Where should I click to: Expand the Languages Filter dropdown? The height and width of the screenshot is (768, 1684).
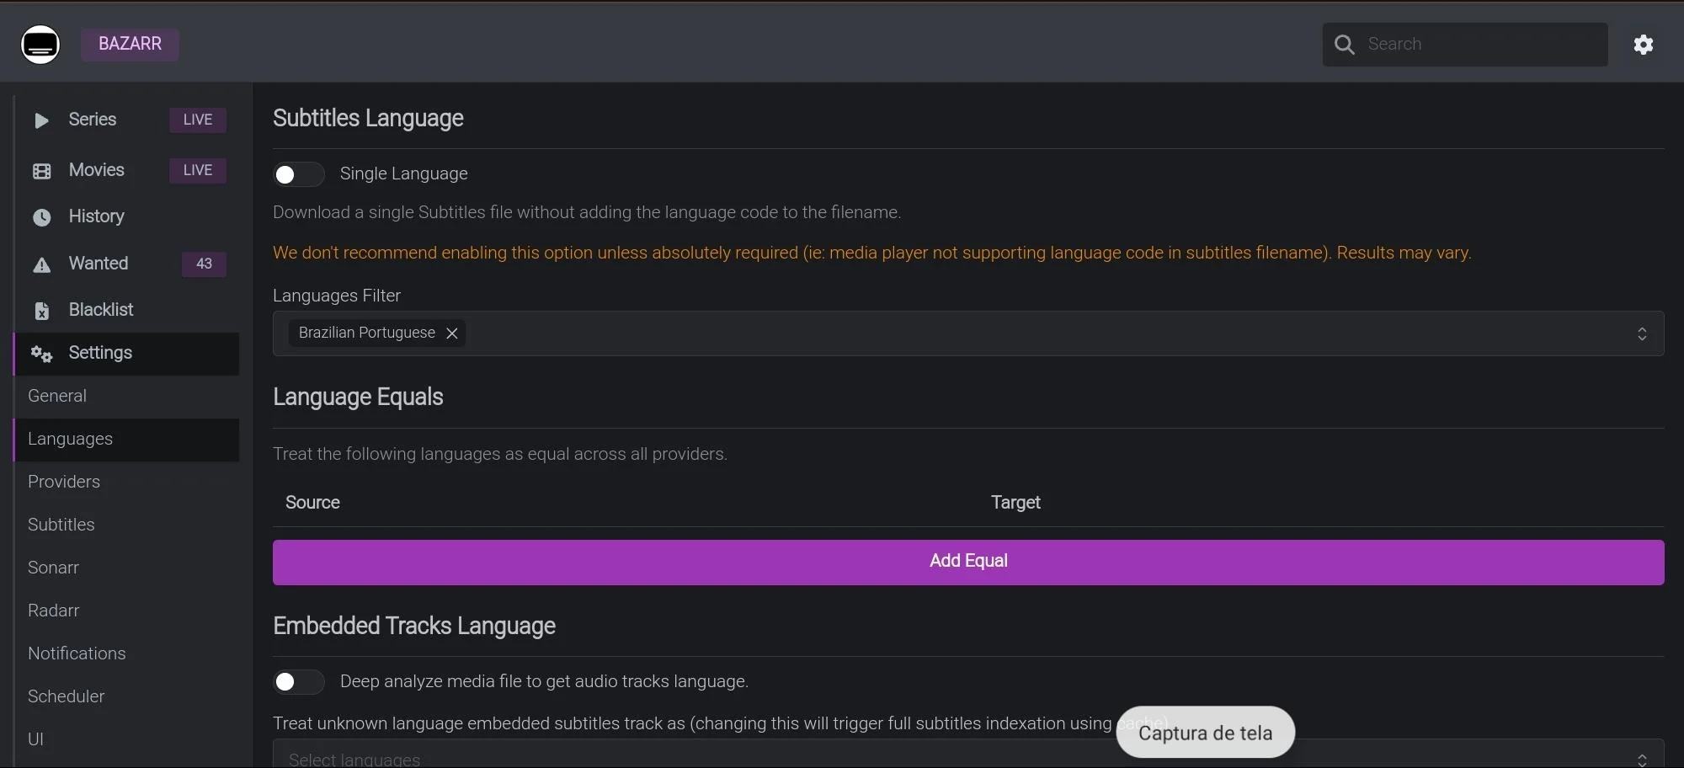pos(1641,334)
